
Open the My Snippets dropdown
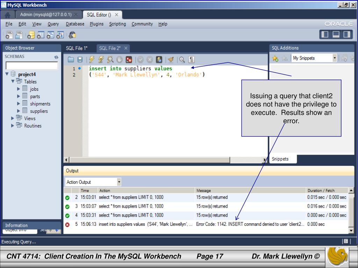(335, 58)
